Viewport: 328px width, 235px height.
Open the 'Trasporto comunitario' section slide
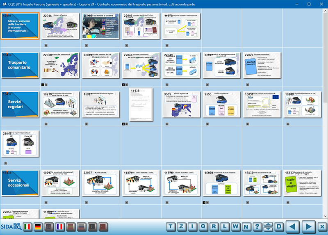pos(20,65)
